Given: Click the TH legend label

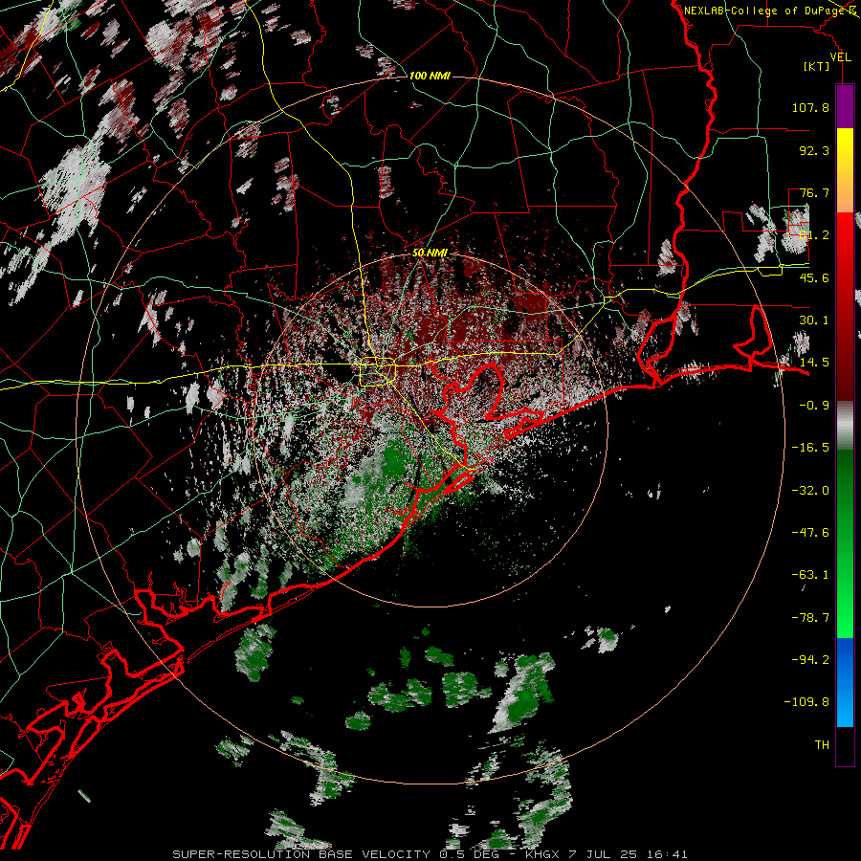Looking at the screenshot, I should (822, 744).
